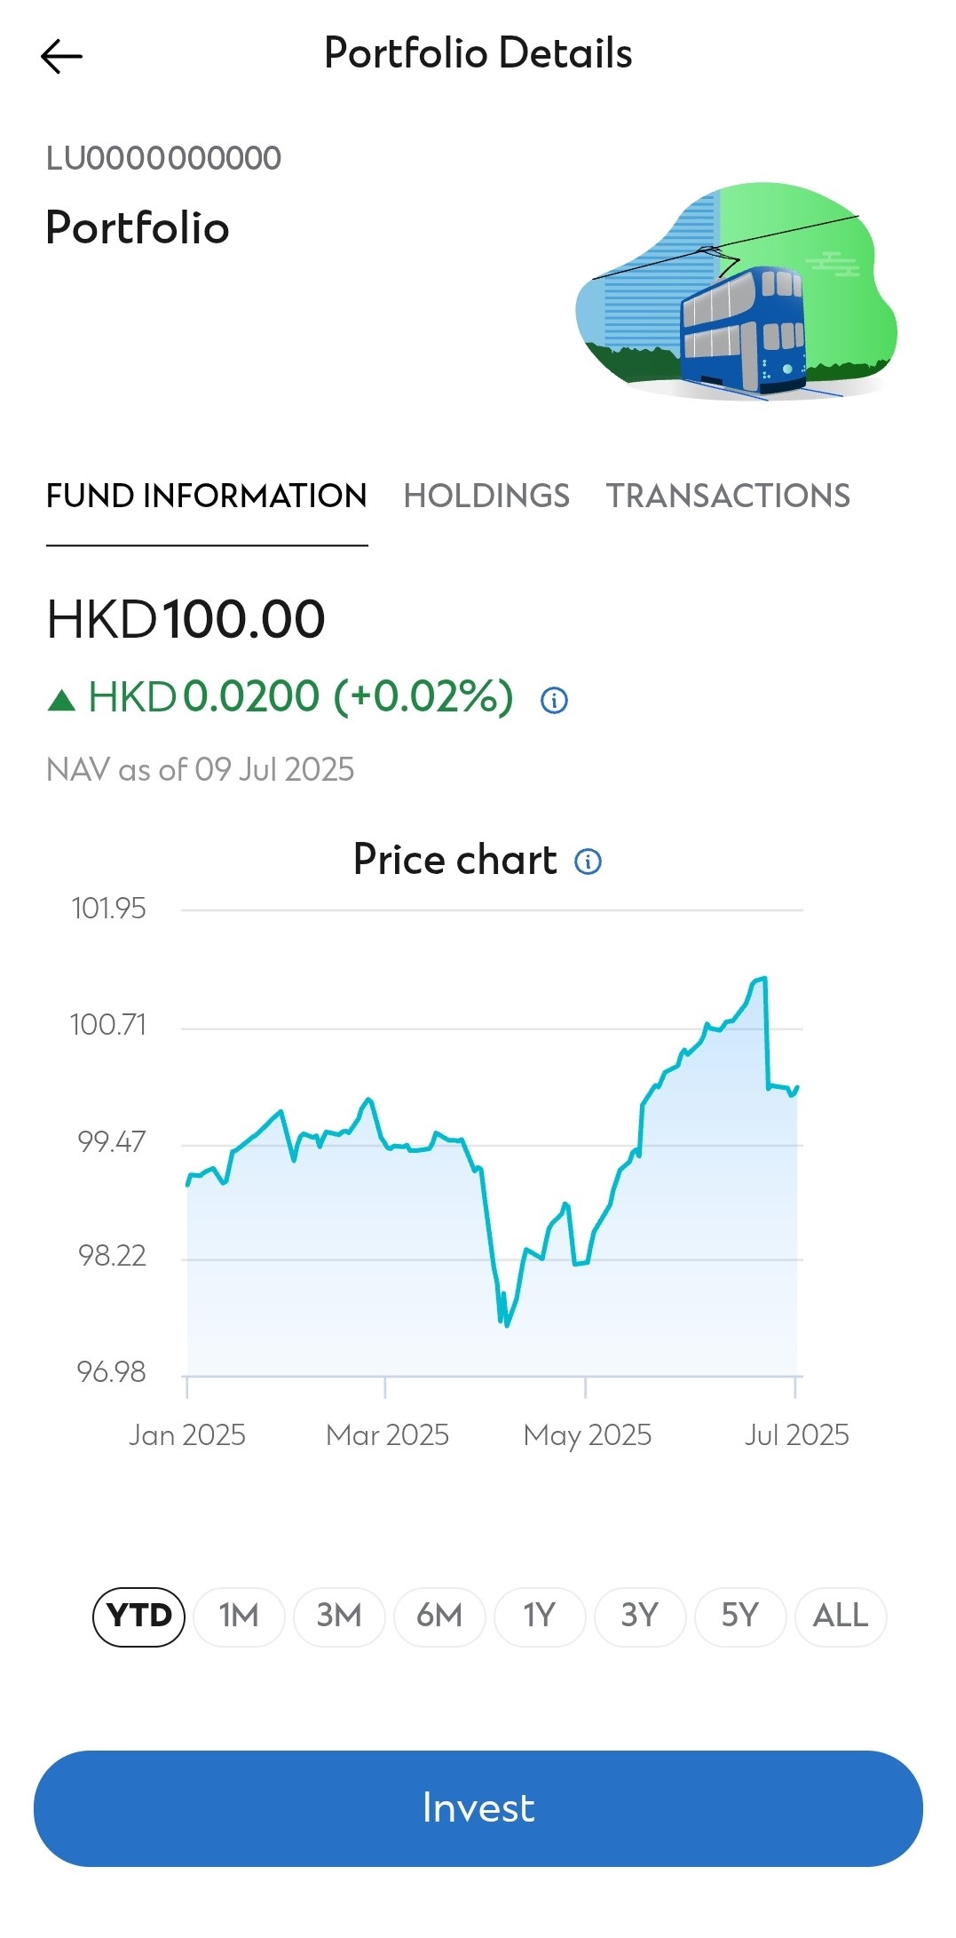
Task: Select the 3M time range
Action: [339, 1616]
